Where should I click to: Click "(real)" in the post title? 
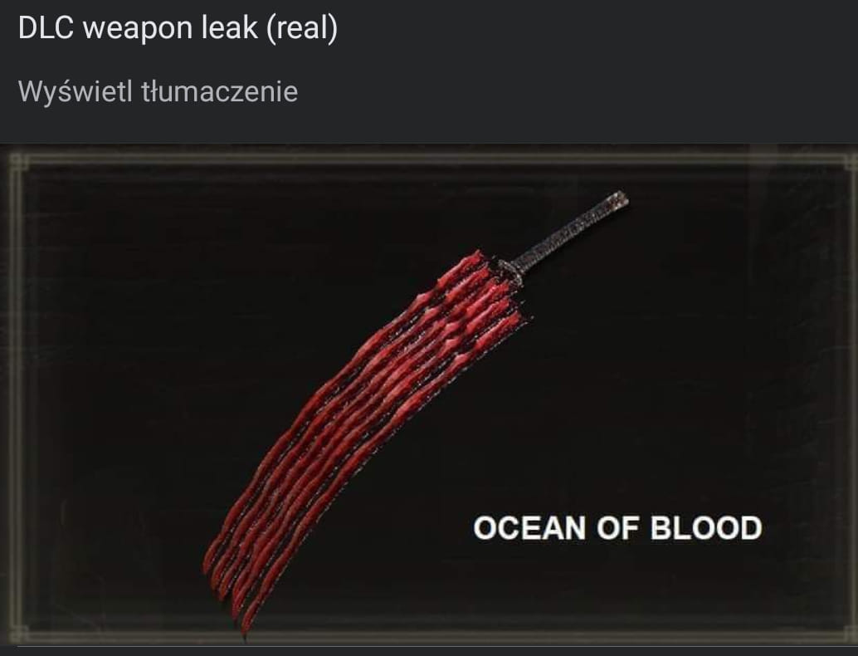click(302, 28)
